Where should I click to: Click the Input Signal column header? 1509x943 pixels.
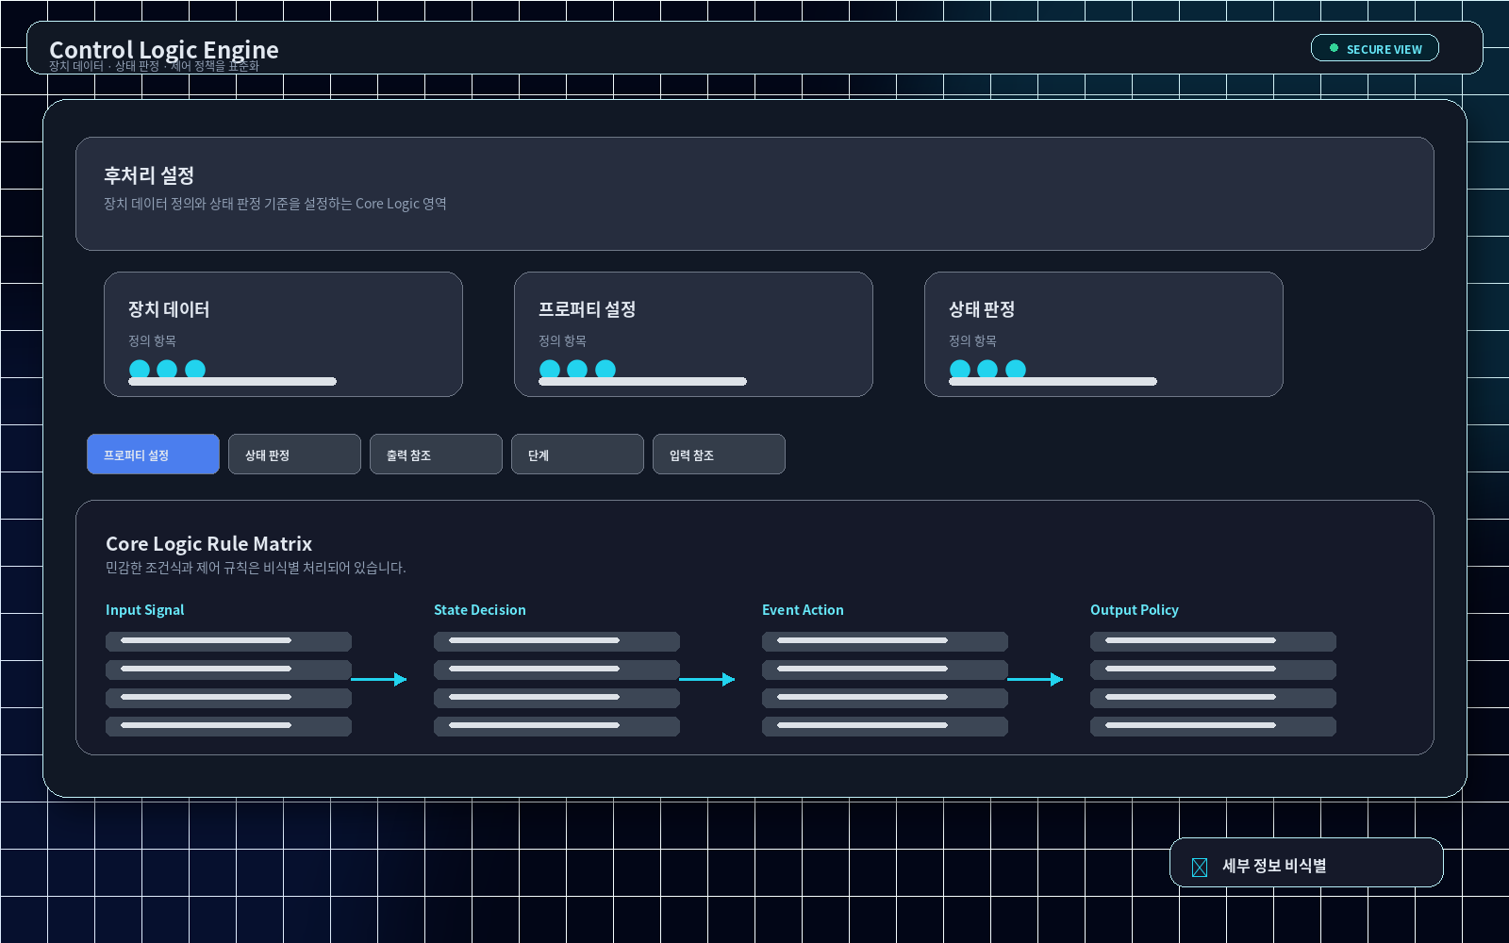click(144, 610)
